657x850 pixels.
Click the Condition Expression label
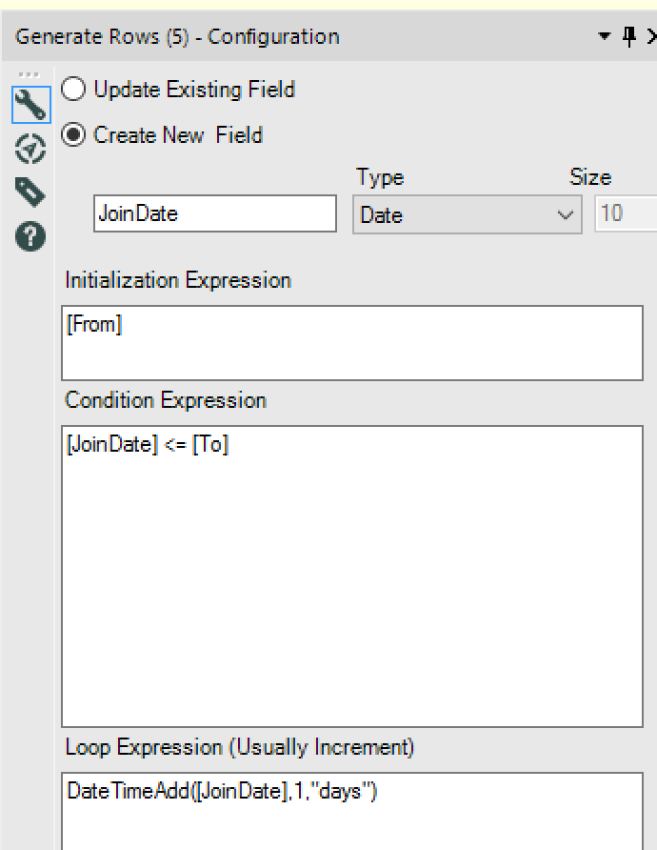click(166, 400)
